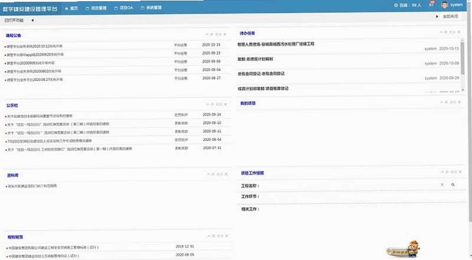The width and height of the screenshot is (472, 260).
Task: Open the 系统管理 menu
Action: [151, 8]
